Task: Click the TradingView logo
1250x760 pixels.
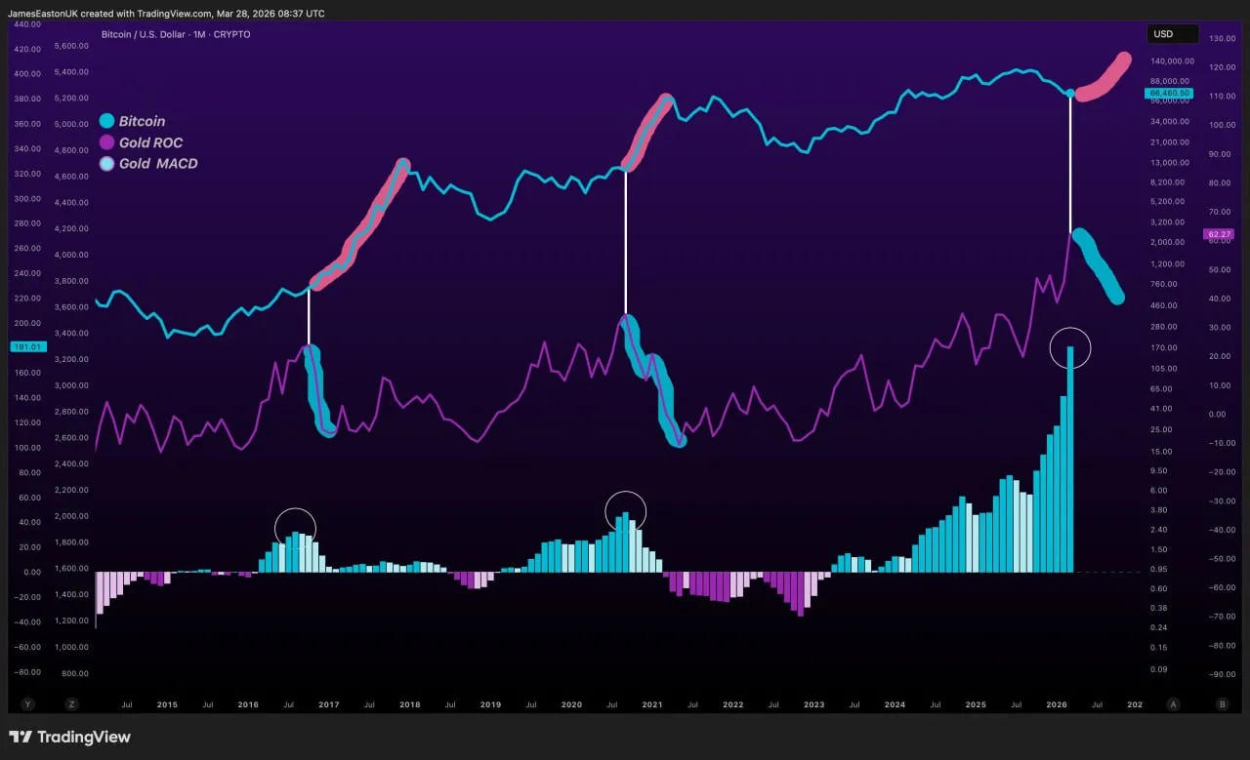Action: (69, 738)
